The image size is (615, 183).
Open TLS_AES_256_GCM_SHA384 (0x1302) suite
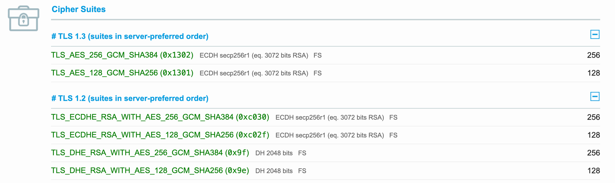[x=122, y=55]
